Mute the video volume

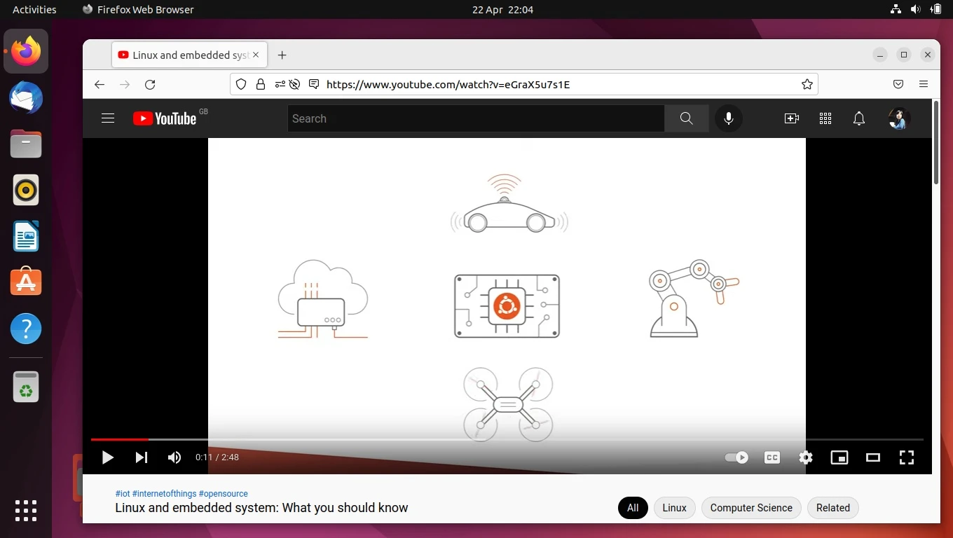[174, 457]
